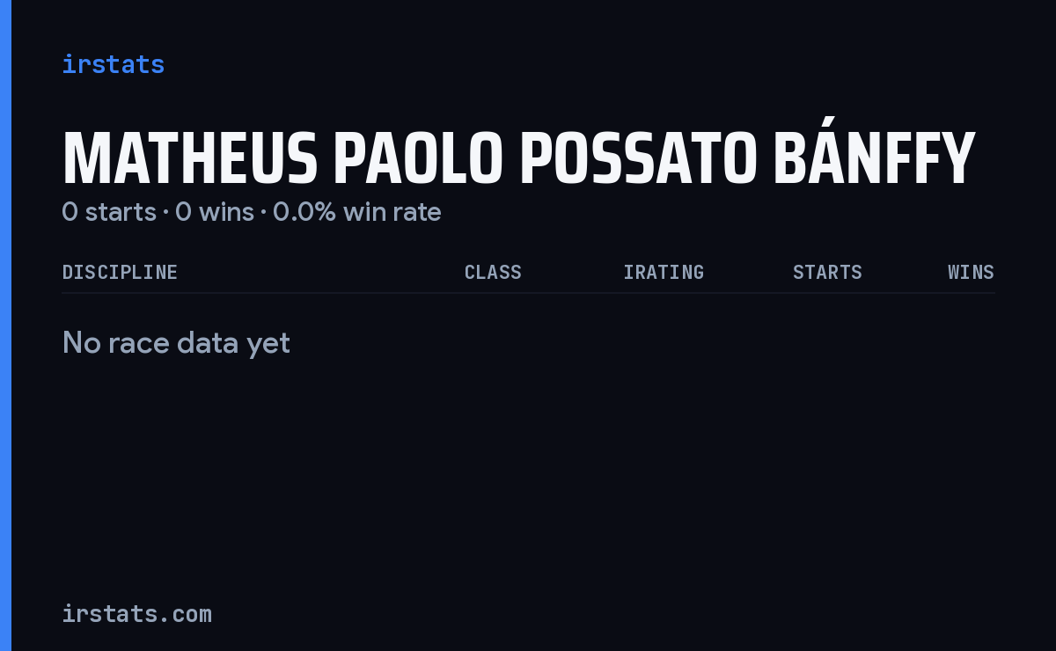Sort by the STARTS column header
This screenshot has width=1056, height=651.
point(827,273)
